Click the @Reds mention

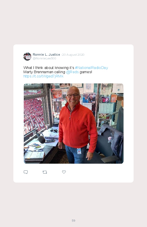click(72, 72)
